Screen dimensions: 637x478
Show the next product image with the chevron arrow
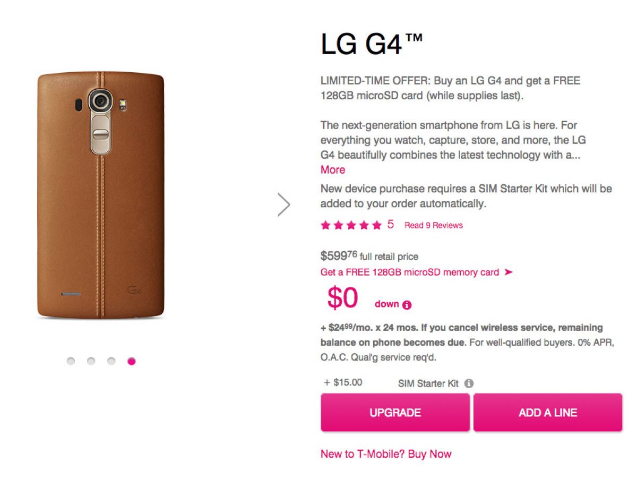coord(285,204)
